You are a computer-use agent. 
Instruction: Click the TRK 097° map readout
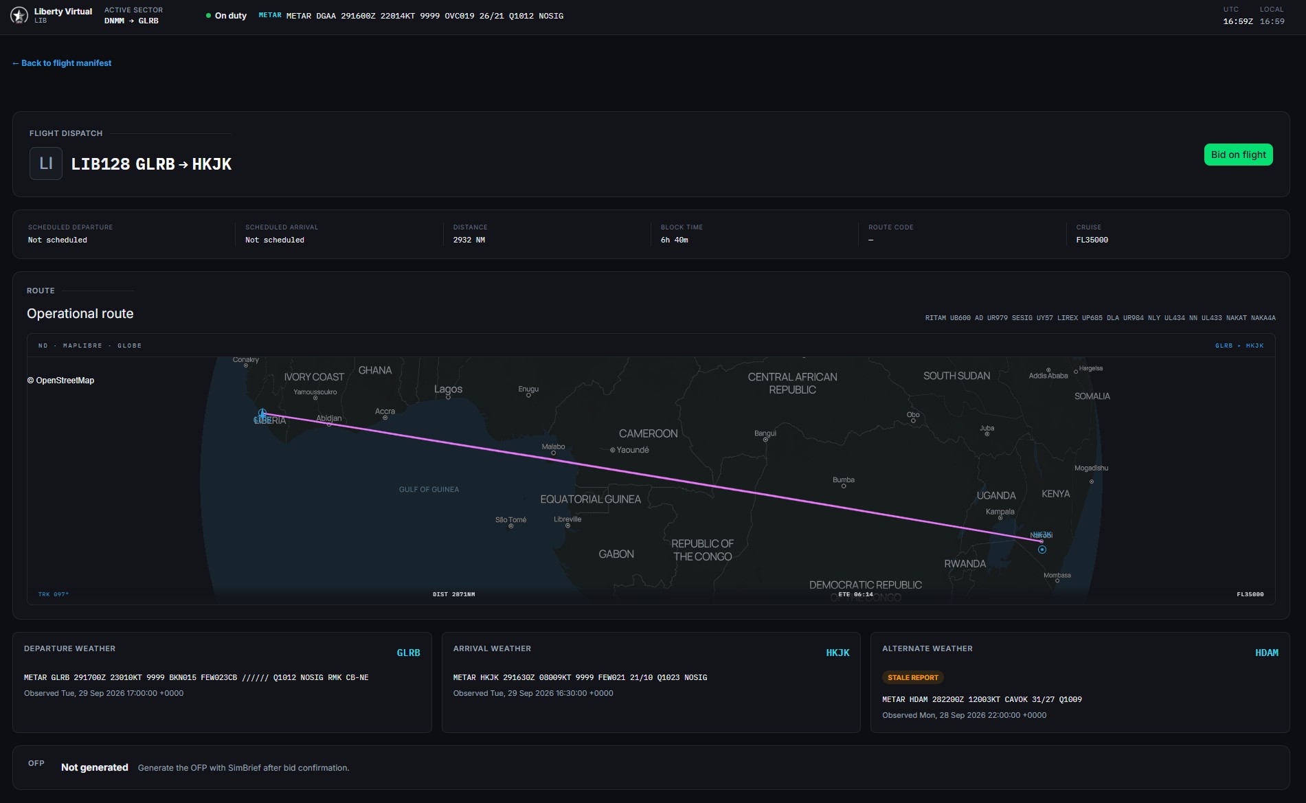click(x=54, y=594)
